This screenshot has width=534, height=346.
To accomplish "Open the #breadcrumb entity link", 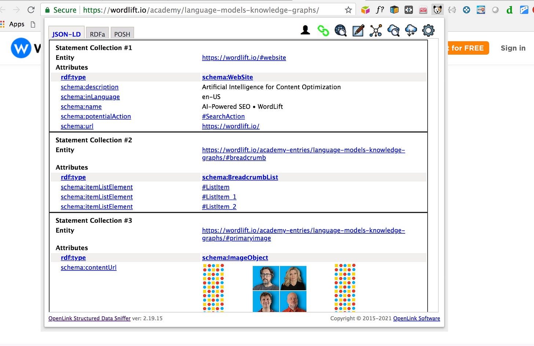I will coord(303,154).
